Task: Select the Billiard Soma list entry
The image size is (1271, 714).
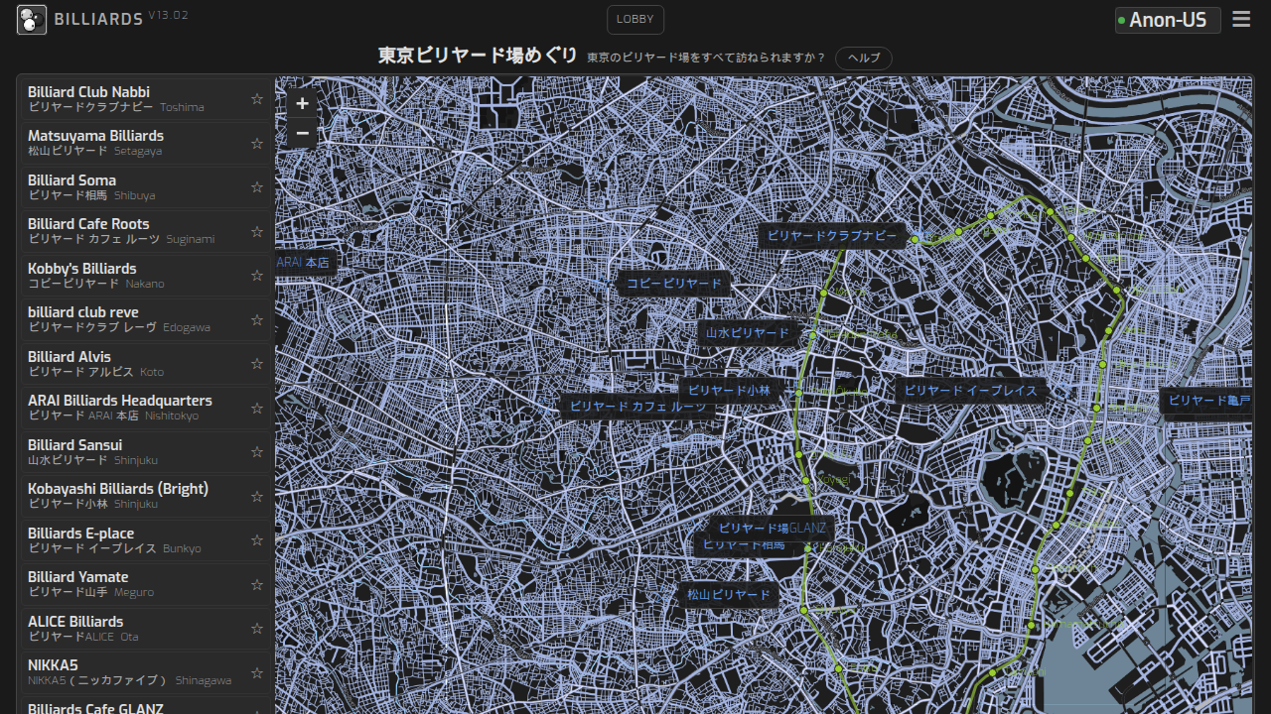Action: click(x=146, y=187)
